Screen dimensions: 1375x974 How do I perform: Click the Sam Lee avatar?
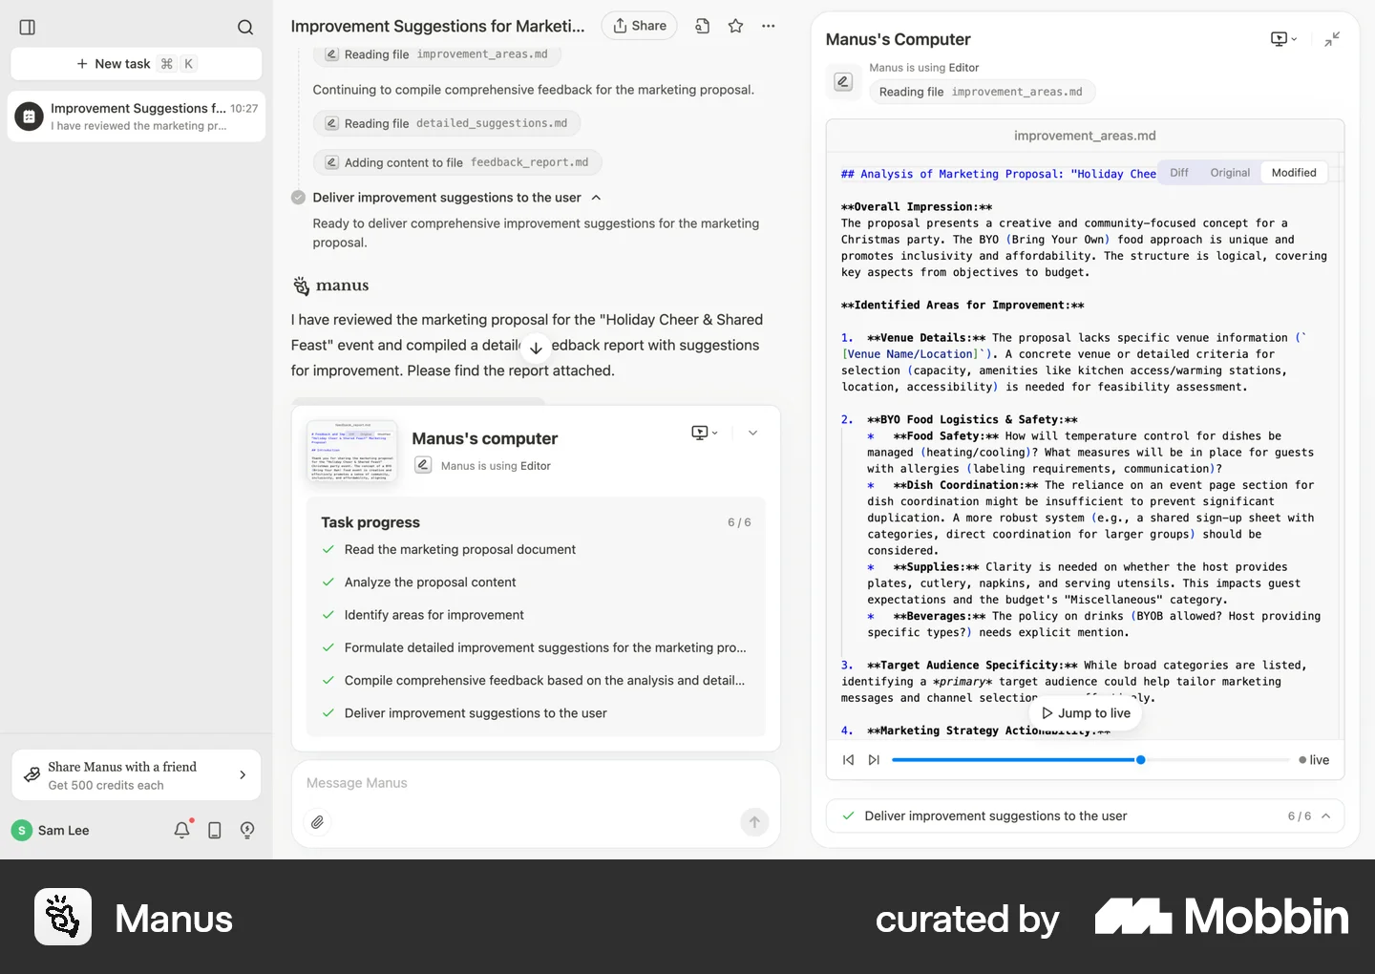[22, 831]
